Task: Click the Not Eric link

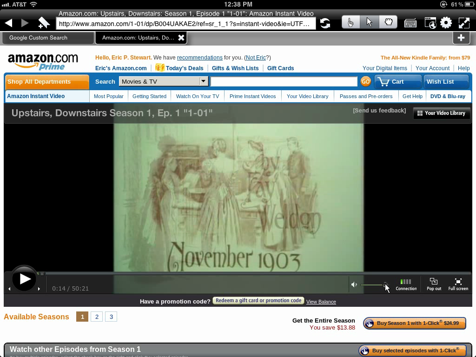Action: [256, 58]
